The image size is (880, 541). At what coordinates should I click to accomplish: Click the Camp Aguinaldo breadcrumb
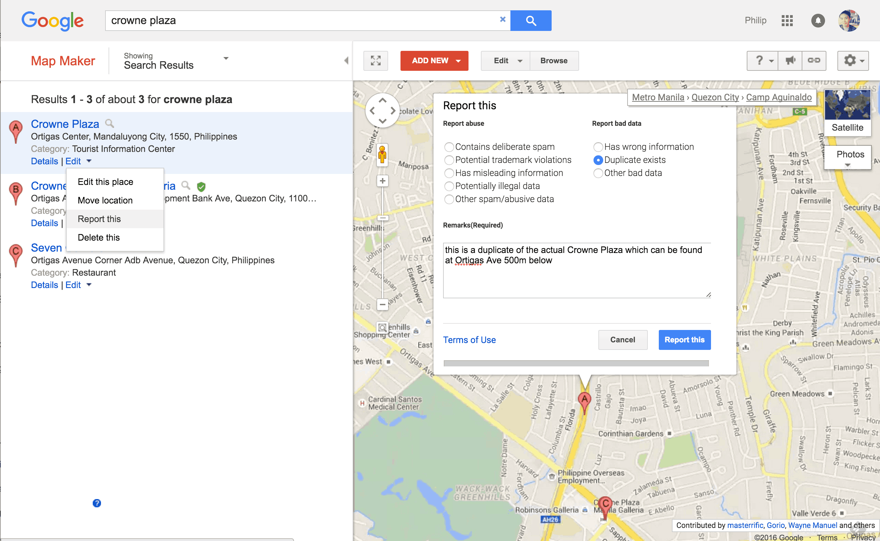(779, 97)
